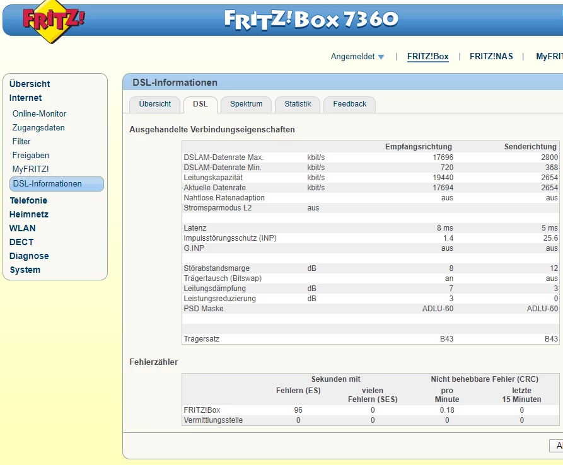Viewport: 563px width, 465px height.
Task: Open Online-Monitor in the sidebar
Action: coord(40,114)
